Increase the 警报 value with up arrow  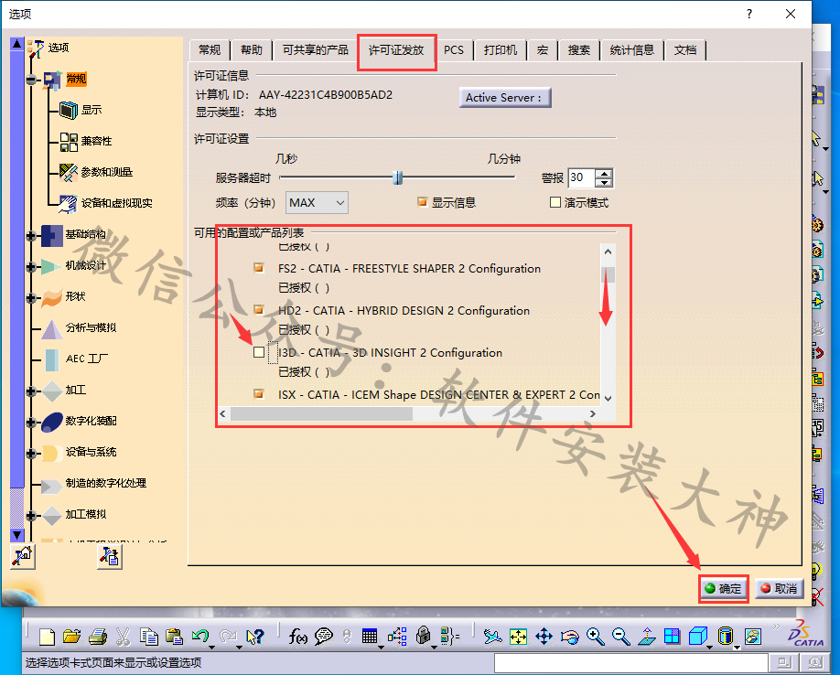tap(604, 174)
